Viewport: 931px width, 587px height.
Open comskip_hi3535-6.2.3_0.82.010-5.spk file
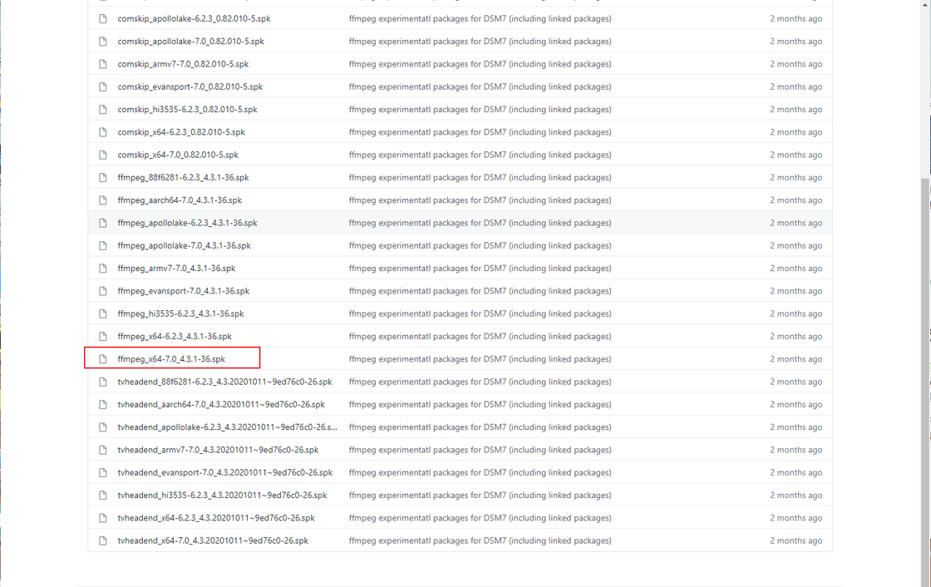187,109
